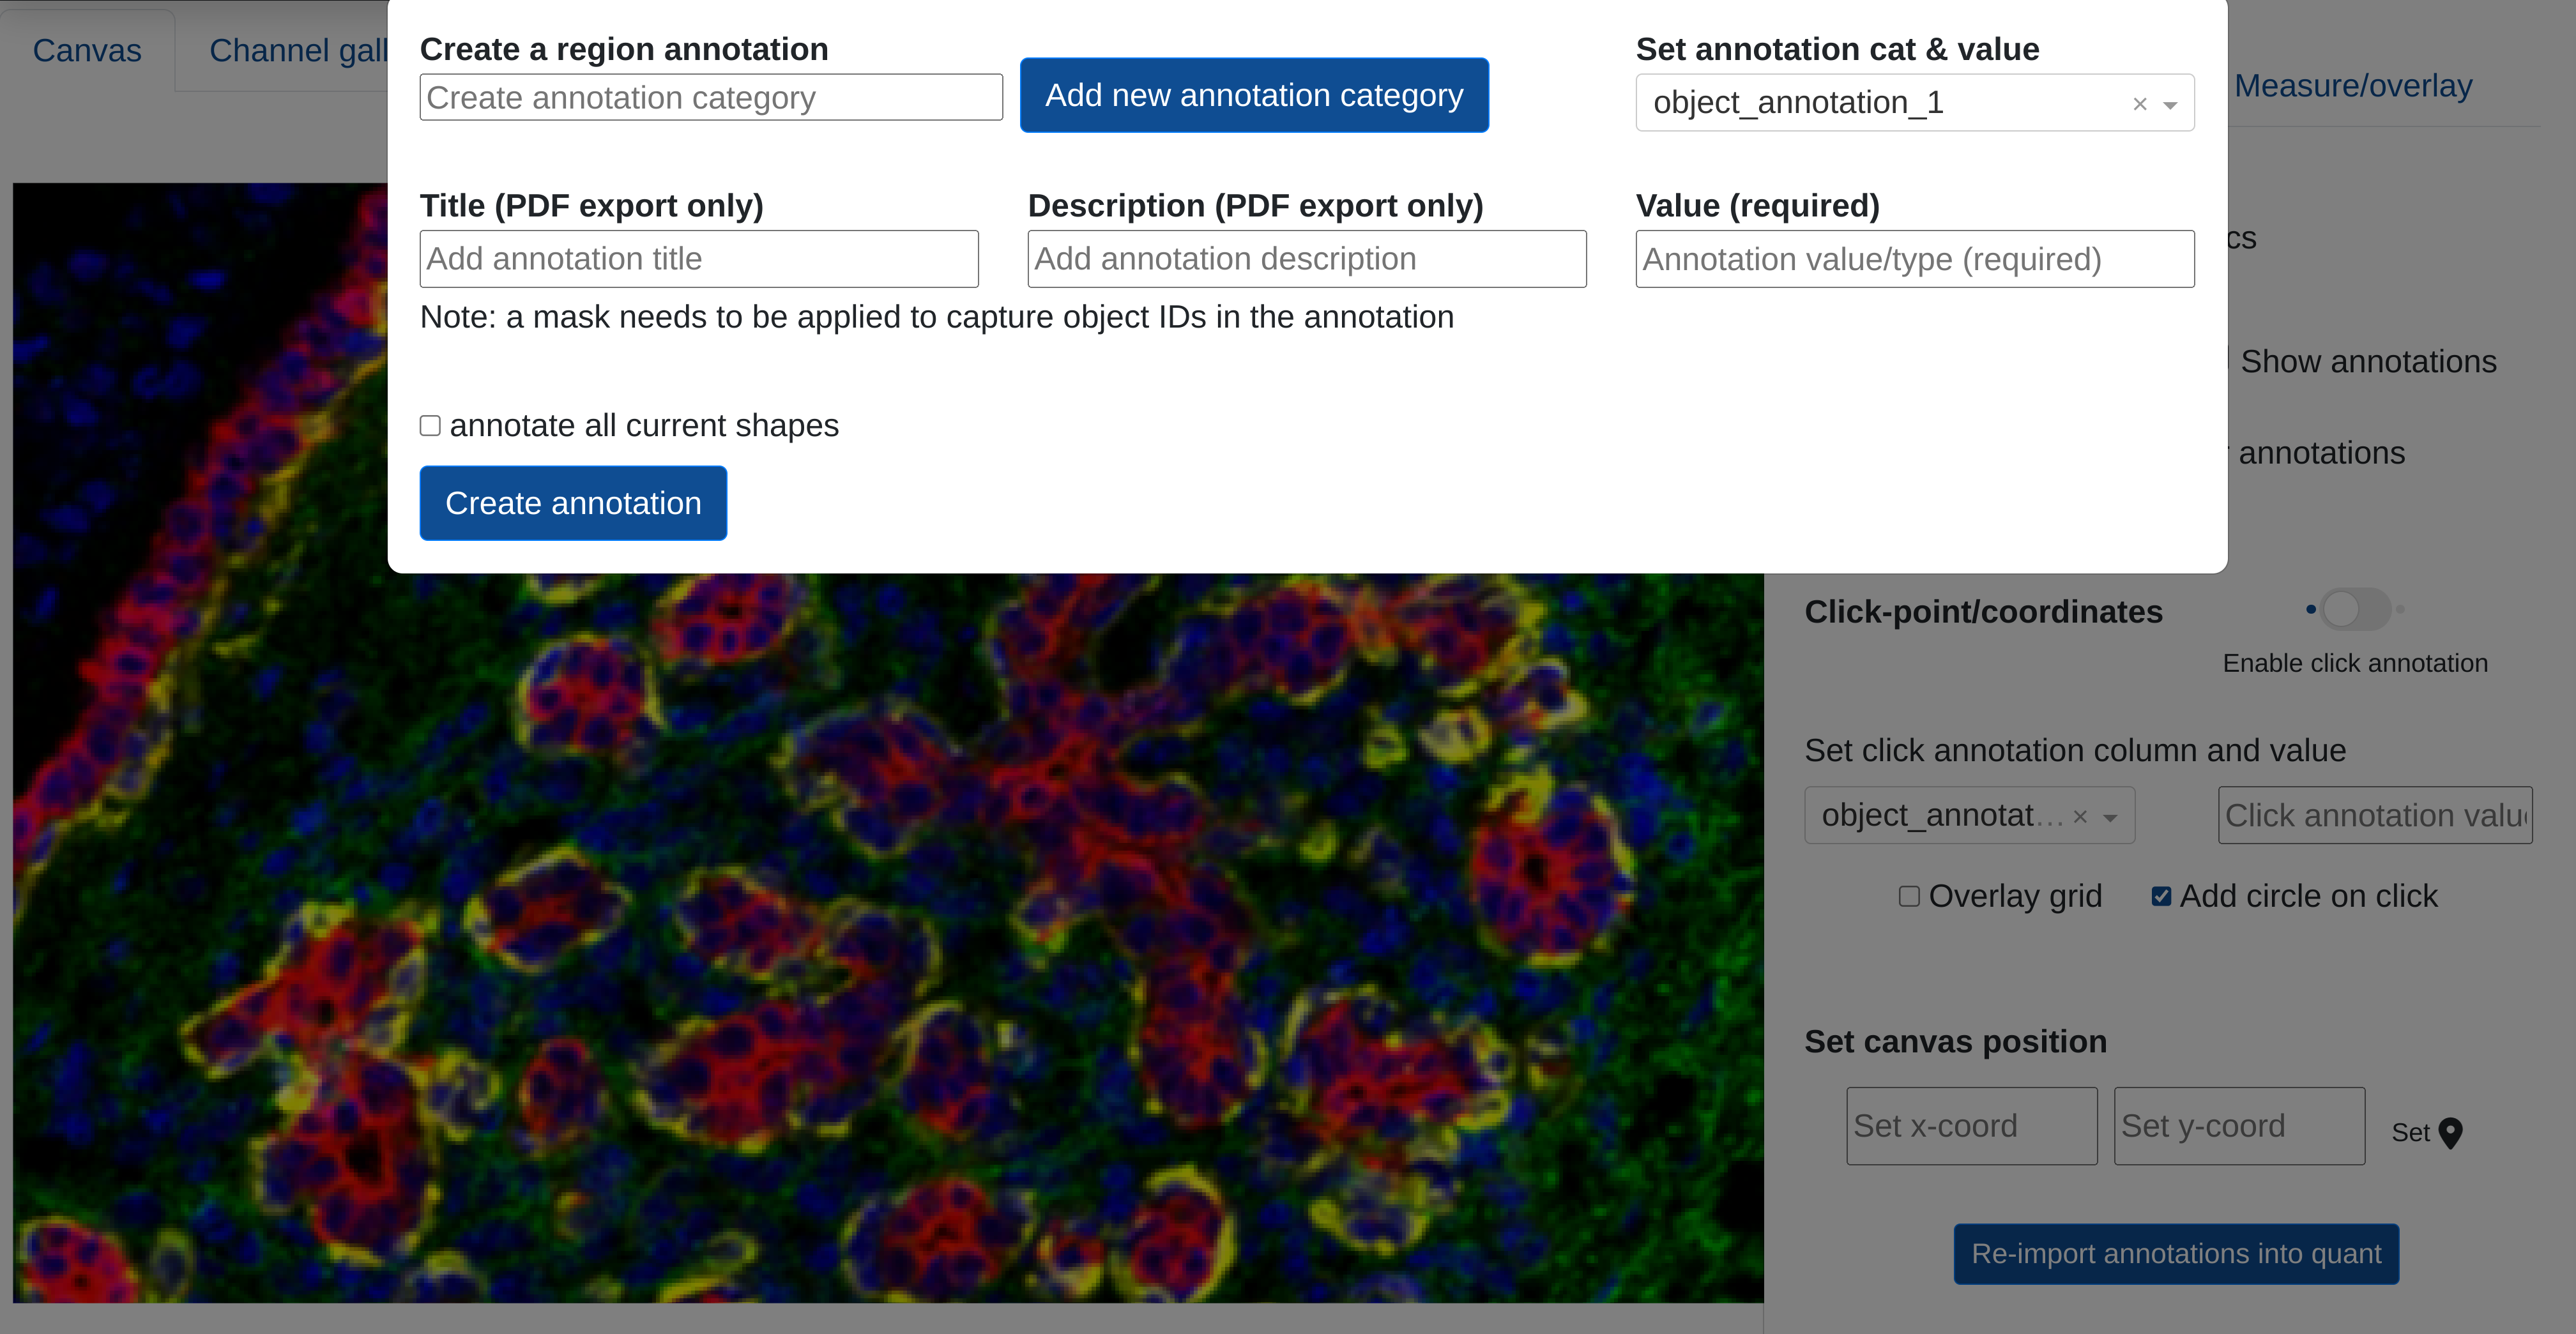The width and height of the screenshot is (2576, 1334).
Task: Open the click annotation column dropdown arrow
Action: pos(2110,817)
